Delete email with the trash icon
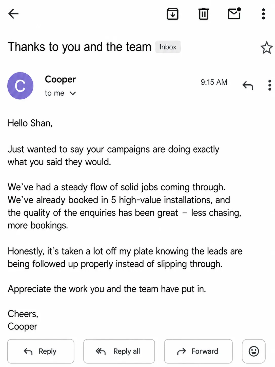The width and height of the screenshot is (275, 367). (203, 14)
